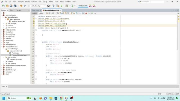The height and width of the screenshot is (101, 180).
Task: Click the stop macro recording square icon
Action: click(x=89, y=13)
